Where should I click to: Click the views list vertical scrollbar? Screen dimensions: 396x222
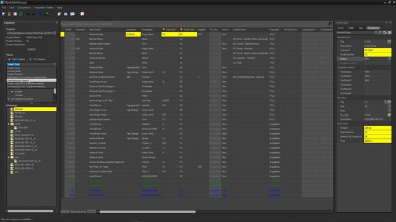pos(55,91)
